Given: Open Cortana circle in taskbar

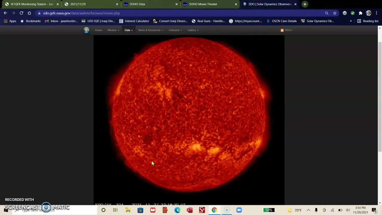Looking at the screenshot, I should coord(103,210).
